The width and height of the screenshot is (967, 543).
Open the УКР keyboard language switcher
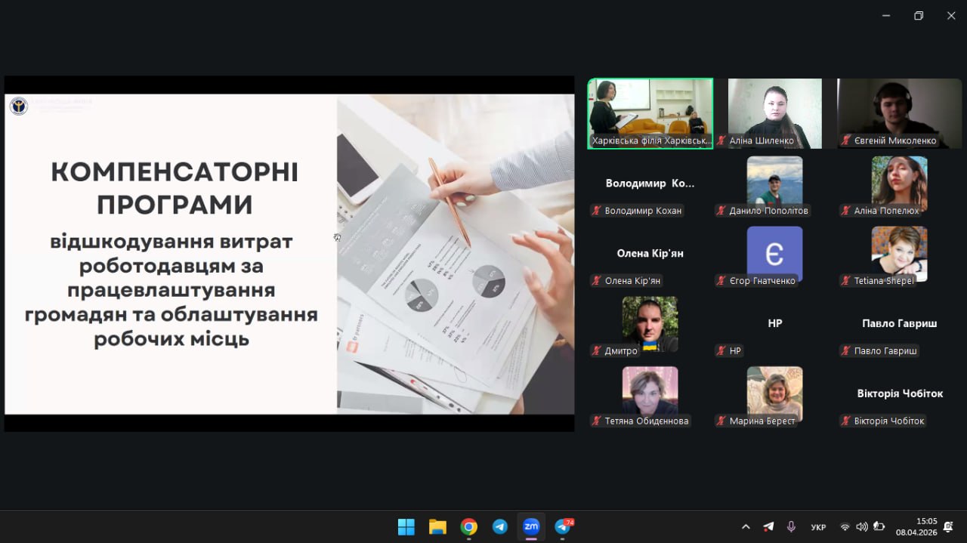[817, 526]
